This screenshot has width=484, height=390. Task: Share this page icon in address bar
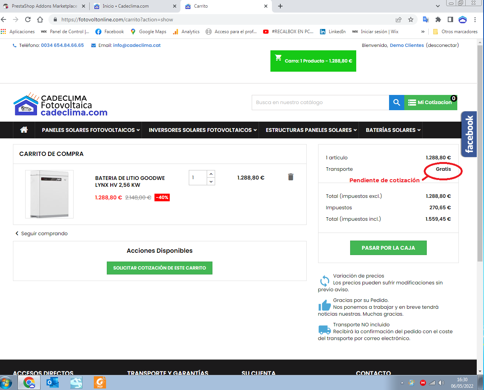tap(399, 19)
